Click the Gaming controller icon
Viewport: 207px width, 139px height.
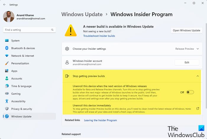coord(7,94)
